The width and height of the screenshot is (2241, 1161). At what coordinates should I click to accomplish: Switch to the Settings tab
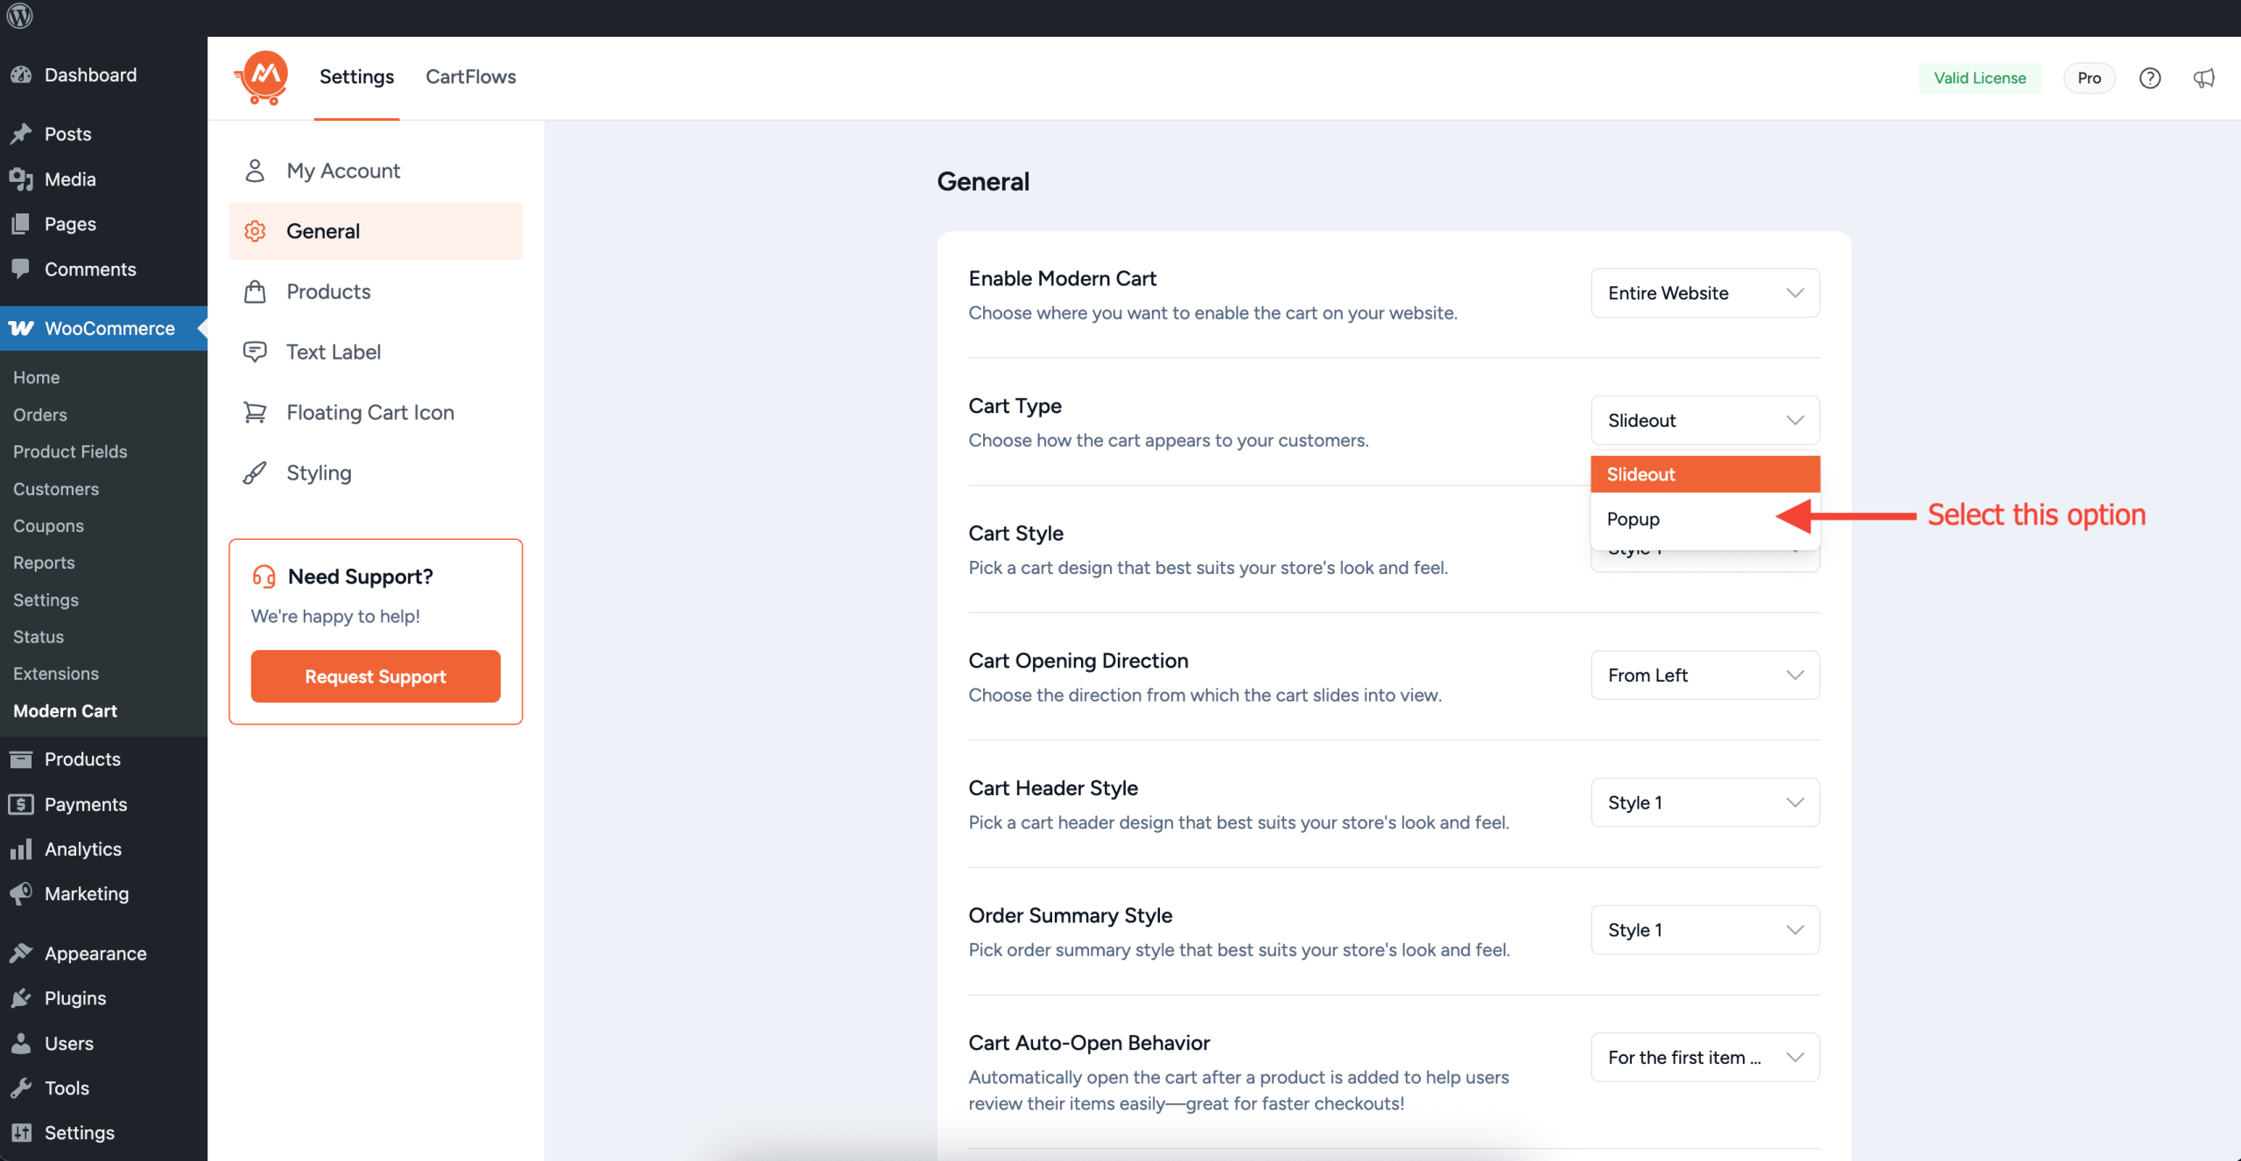(356, 77)
